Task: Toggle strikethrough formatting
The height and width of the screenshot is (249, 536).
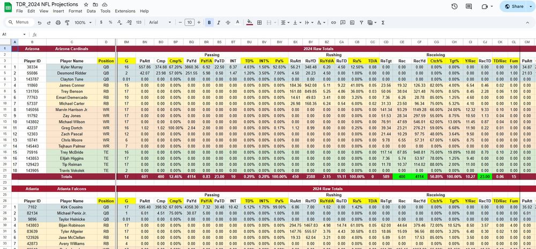Action: pyautogui.click(x=228, y=22)
